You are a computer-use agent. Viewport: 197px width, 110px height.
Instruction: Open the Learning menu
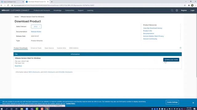[x=90, y=10]
